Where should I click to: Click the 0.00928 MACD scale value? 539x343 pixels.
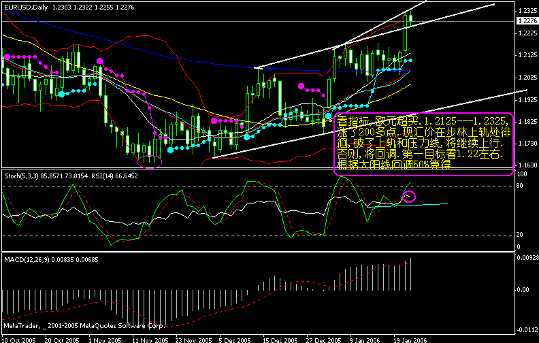point(527,258)
